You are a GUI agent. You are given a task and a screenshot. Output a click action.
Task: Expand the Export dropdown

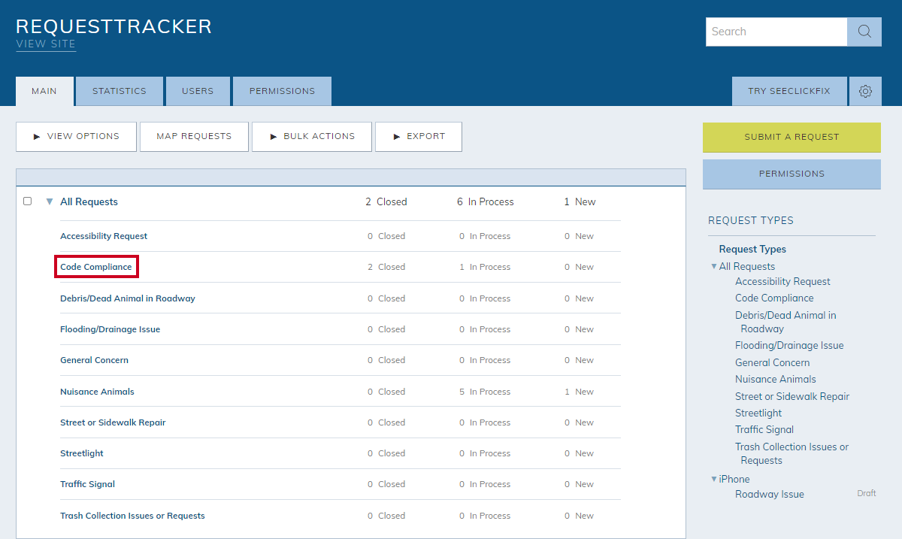(x=419, y=137)
